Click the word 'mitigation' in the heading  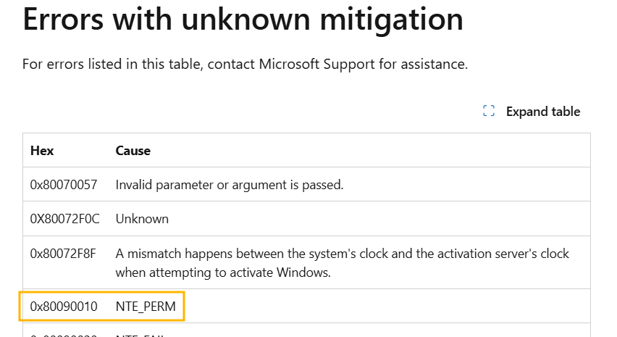click(x=392, y=20)
